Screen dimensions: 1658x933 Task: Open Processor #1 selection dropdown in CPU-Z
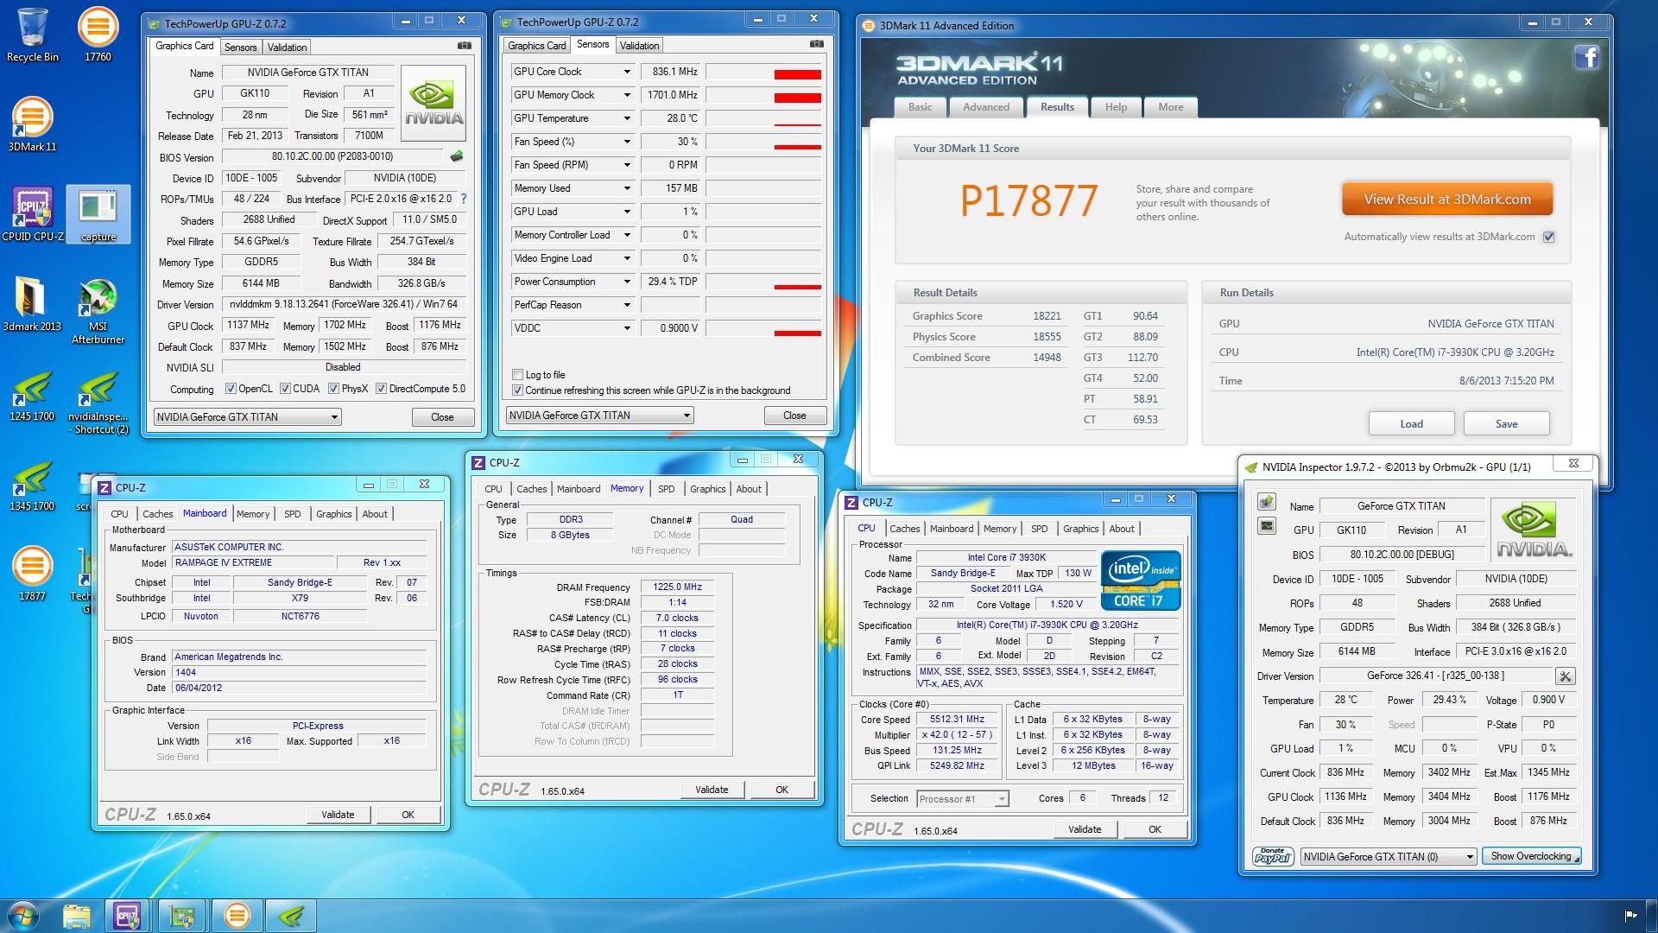963,799
